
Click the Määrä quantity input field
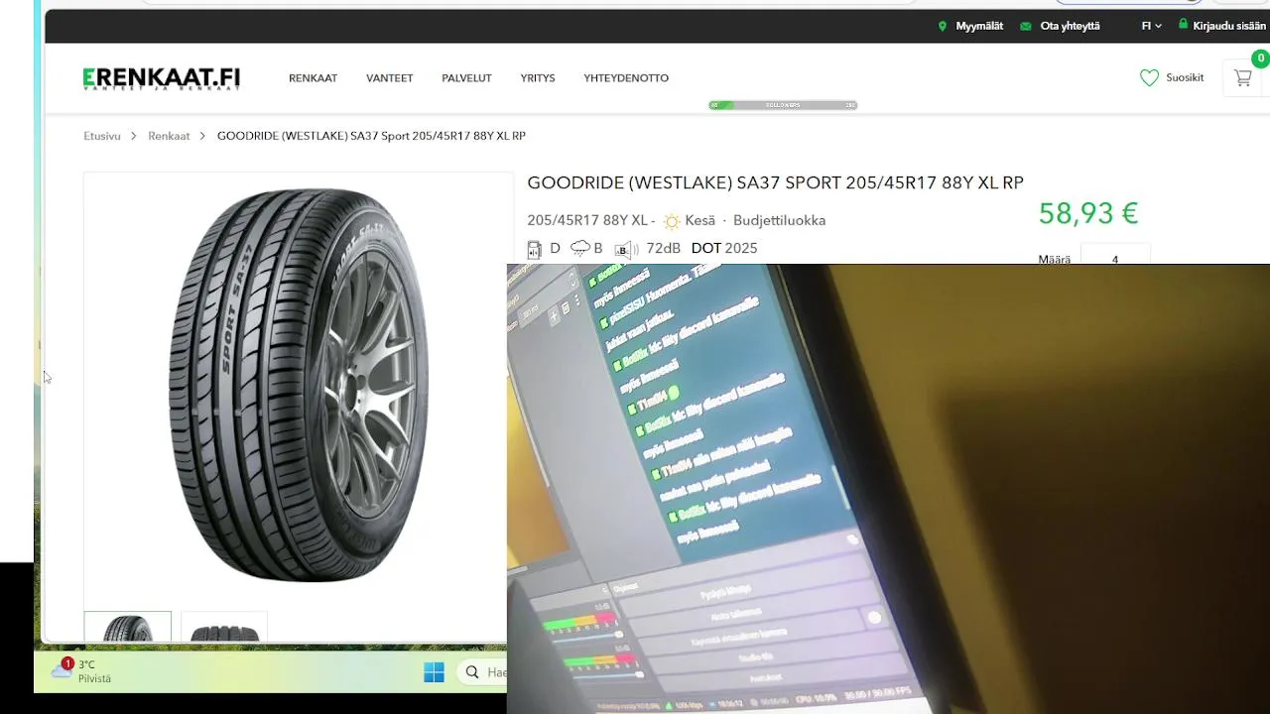1115,256
